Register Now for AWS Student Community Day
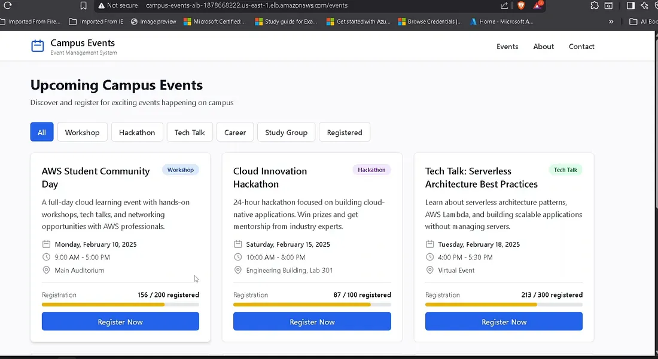The height and width of the screenshot is (359, 658). coord(120,321)
